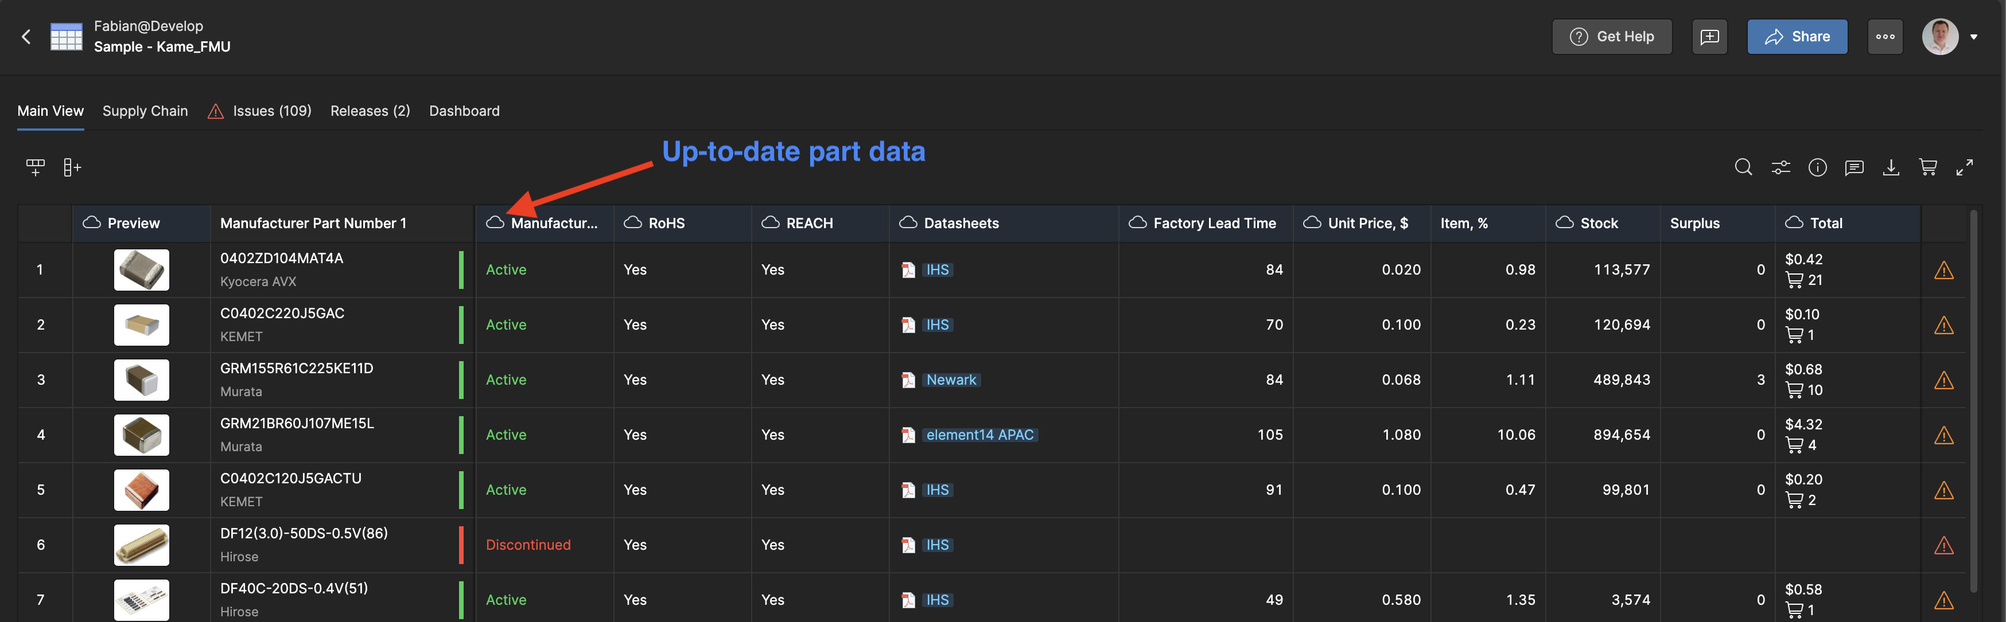Click the capacitor thumbnail on row 1

coord(141,269)
